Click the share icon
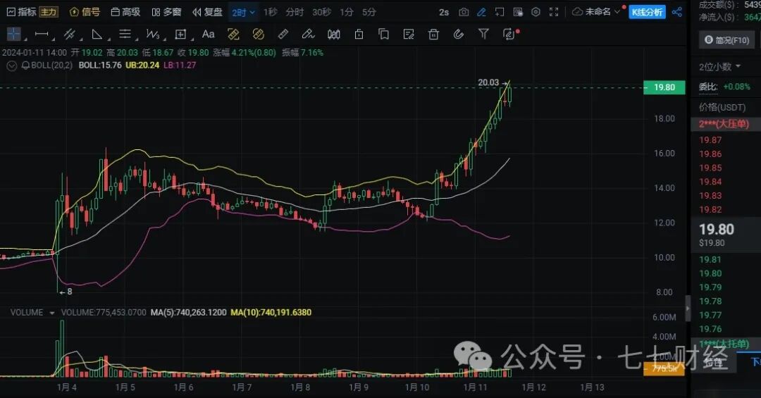 point(677,12)
